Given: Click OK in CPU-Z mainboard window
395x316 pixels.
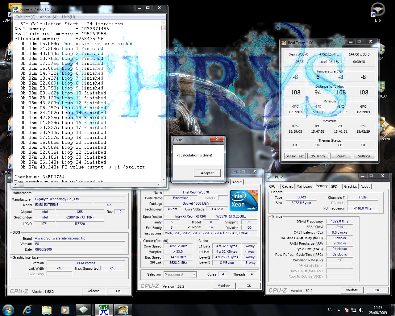Looking at the screenshot, I should tap(118, 291).
